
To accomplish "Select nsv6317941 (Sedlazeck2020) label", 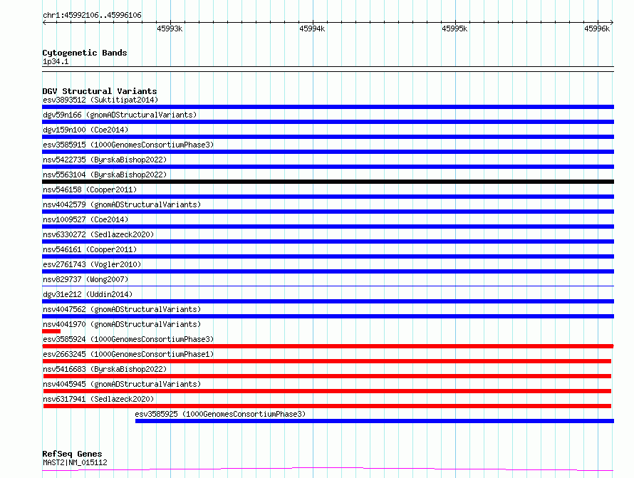I will click(98, 399).
